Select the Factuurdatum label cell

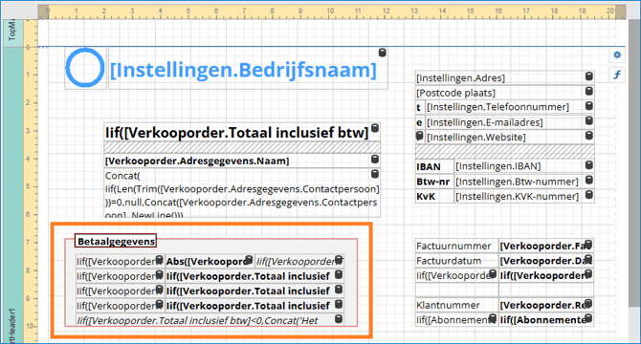tap(456, 261)
